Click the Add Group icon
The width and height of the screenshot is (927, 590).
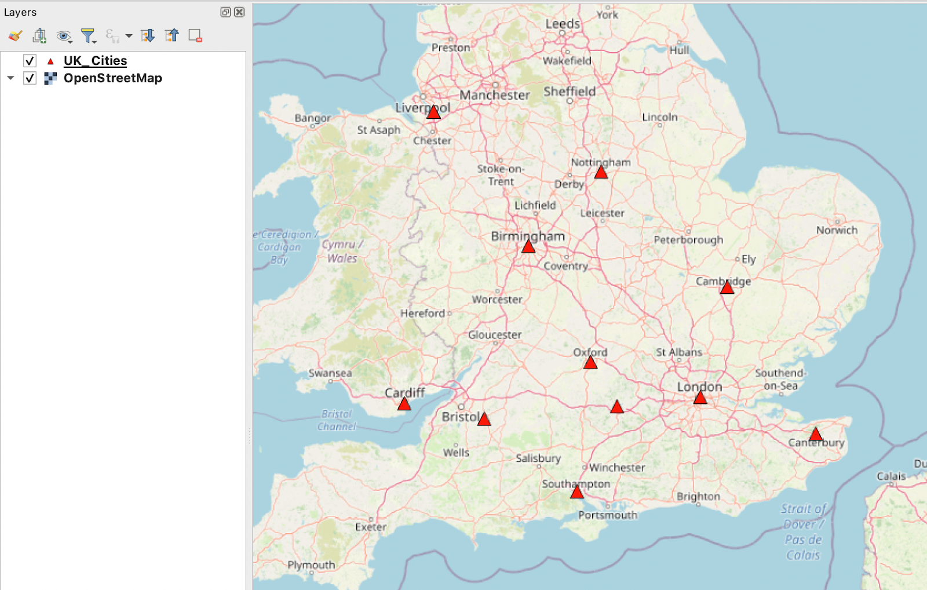click(x=39, y=36)
